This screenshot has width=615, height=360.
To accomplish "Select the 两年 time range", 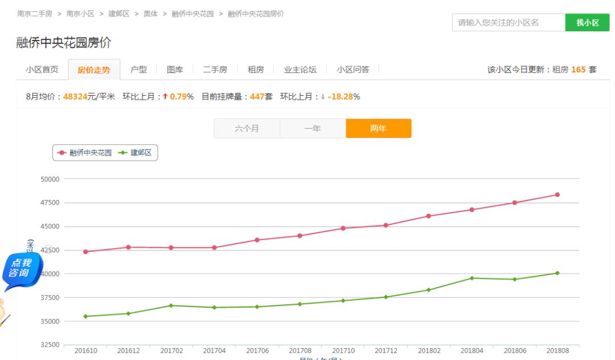I will [x=379, y=128].
